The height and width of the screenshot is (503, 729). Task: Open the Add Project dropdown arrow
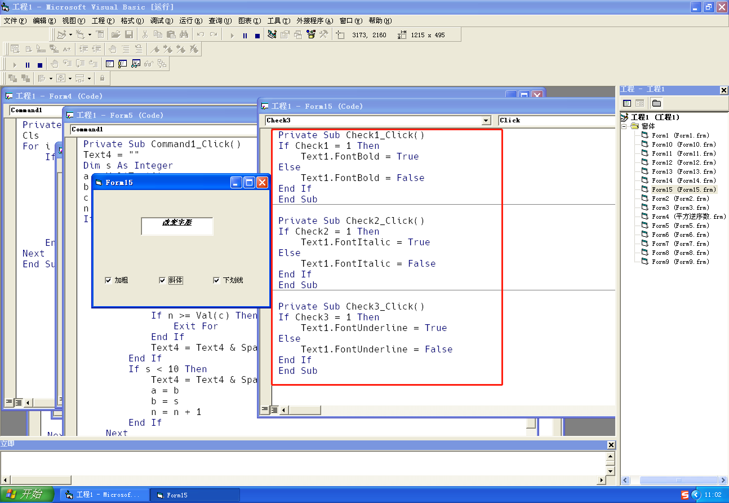click(70, 34)
